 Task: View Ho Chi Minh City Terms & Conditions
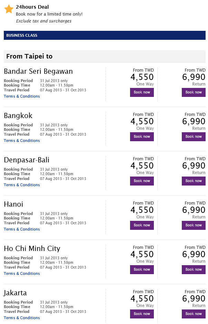[22, 273]
